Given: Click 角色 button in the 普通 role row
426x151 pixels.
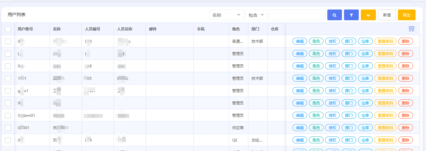Looking at the screenshot, I should tap(316, 41).
